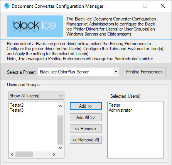
Task: Click the vertical scrollbar thumb in user list
Action: coord(60,130)
